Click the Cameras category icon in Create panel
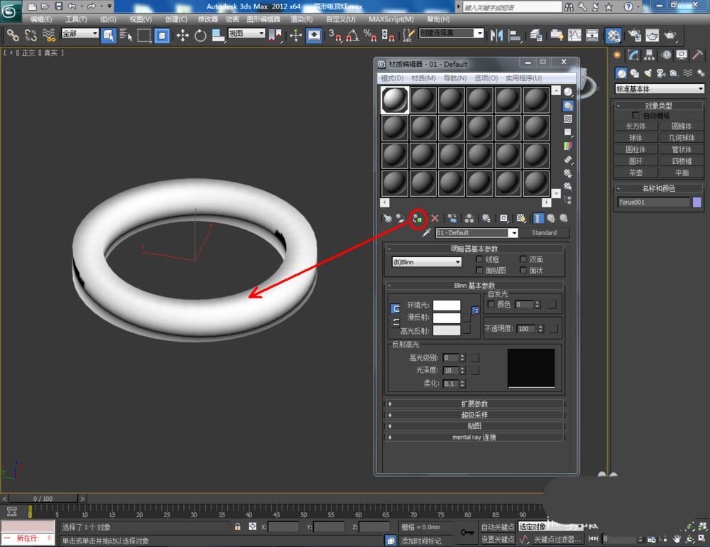The width and height of the screenshot is (710, 547). 660,73
